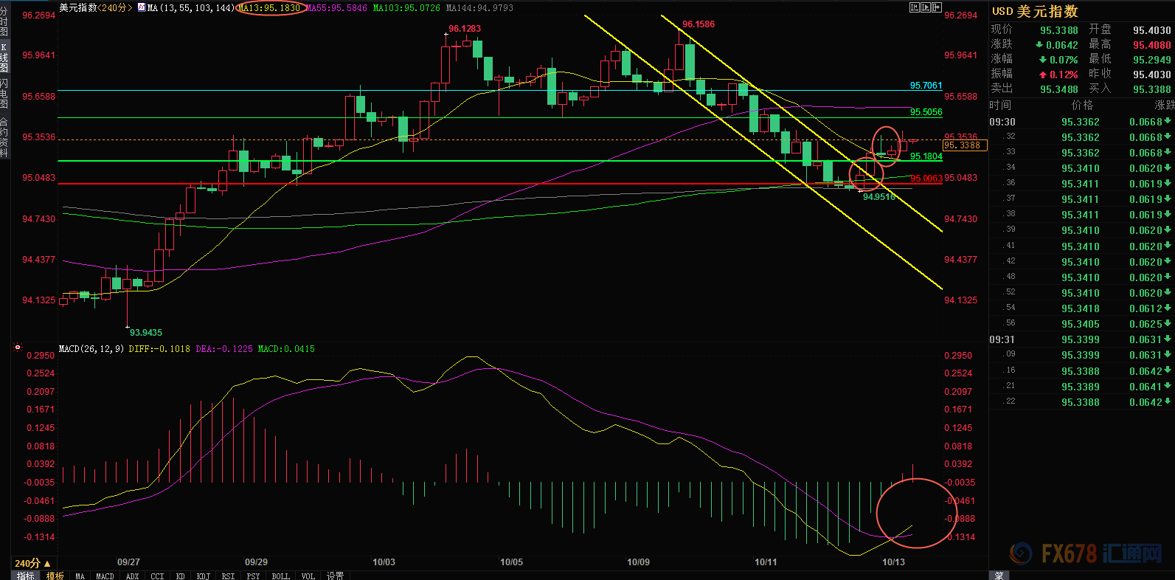Click the 95.0063 red line label

pyautogui.click(x=926, y=179)
